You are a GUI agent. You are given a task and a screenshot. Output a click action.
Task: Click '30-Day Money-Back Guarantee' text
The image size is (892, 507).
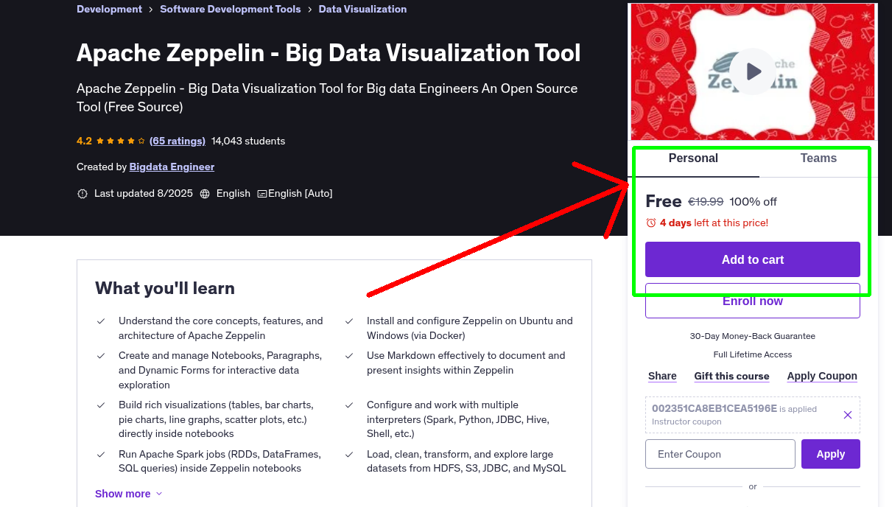[x=753, y=336]
